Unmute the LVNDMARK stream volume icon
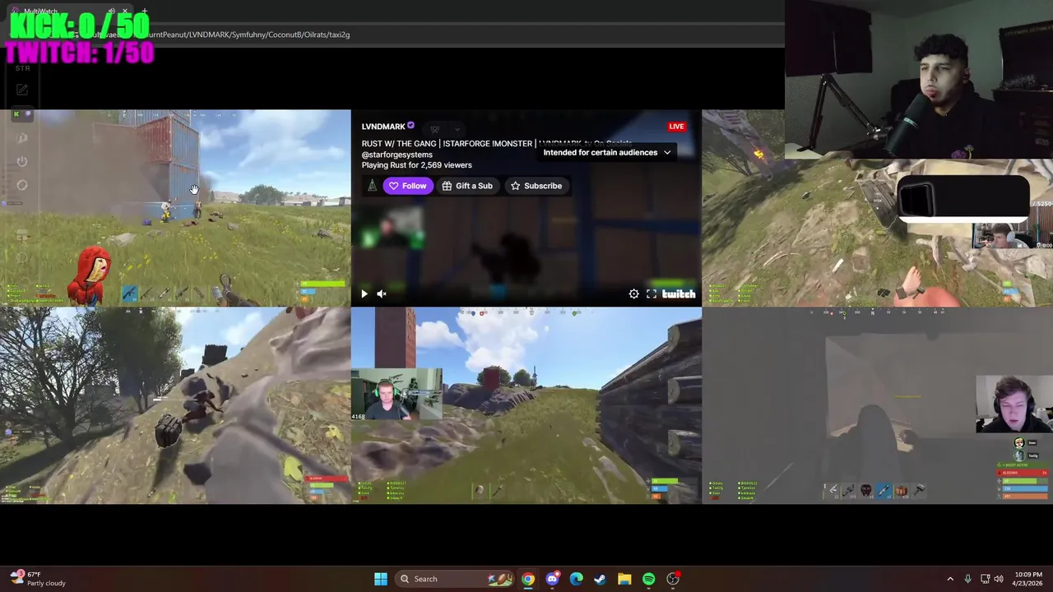 pyautogui.click(x=382, y=294)
